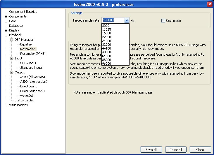Image resolution: width=214 pixels, height=155 pixels.
Task: Click the Reset all button
Action: [176, 150]
